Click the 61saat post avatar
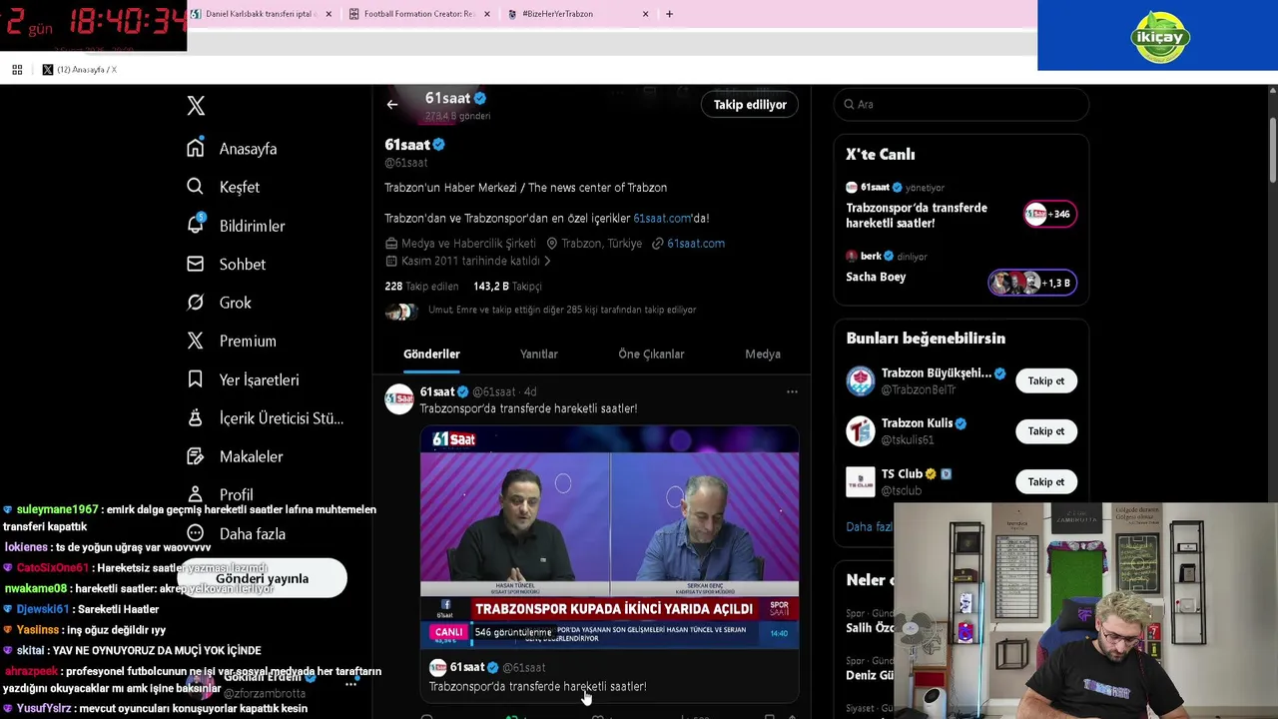Viewport: 1278px width, 719px height. [399, 399]
